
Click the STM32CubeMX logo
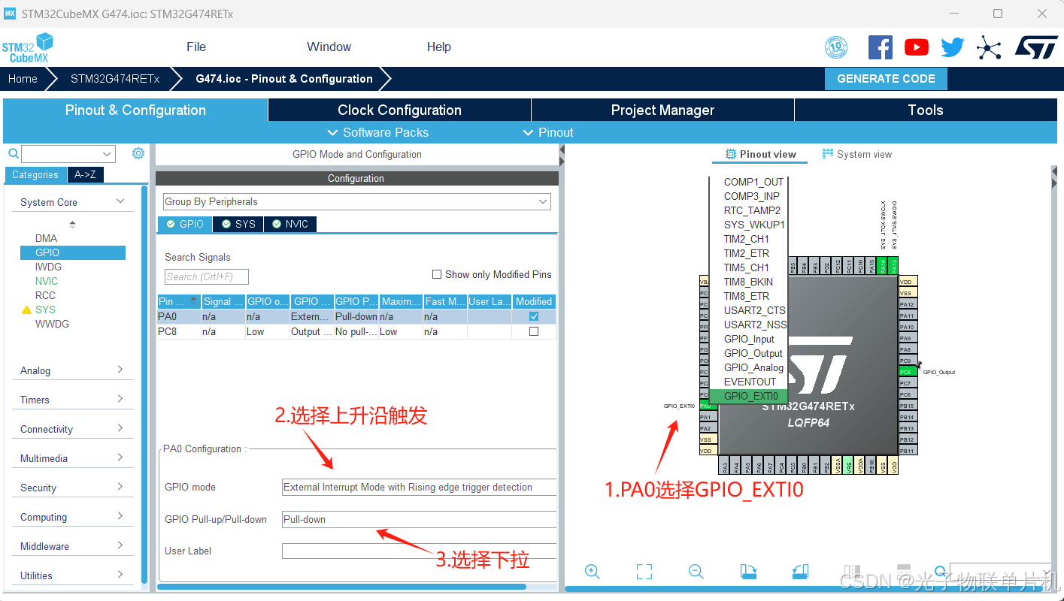tap(28, 47)
